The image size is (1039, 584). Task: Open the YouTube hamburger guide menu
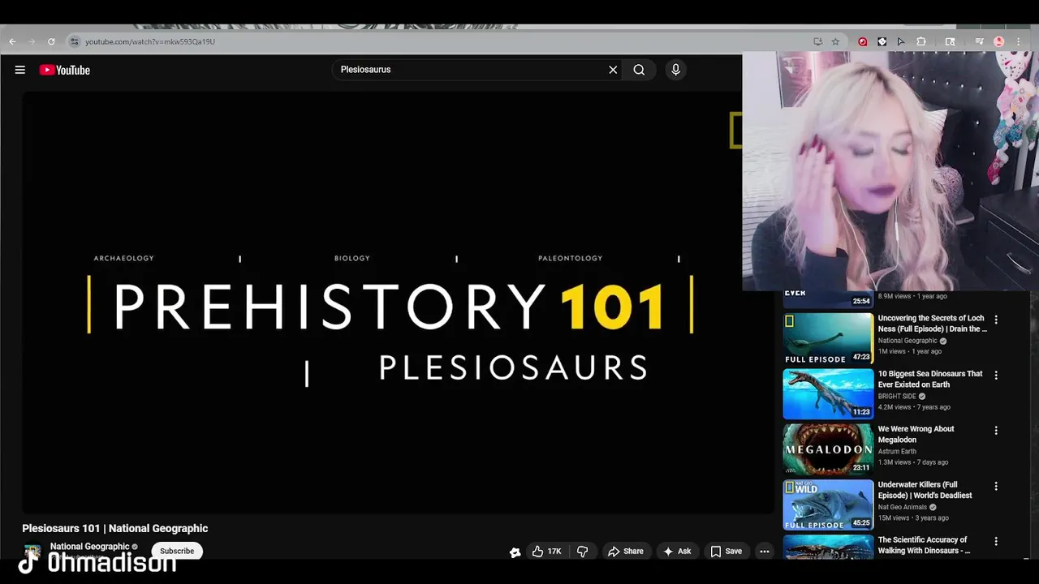[20, 70]
